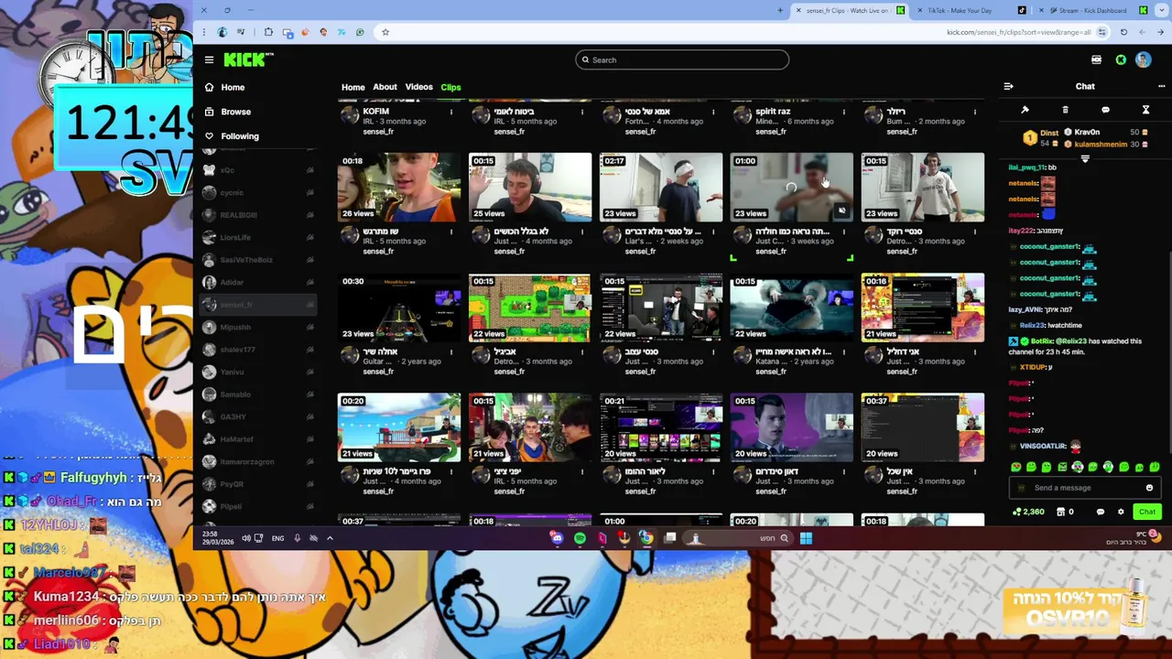Image resolution: width=1172 pixels, height=659 pixels.
Task: Switch to the channel Home tab
Action: point(353,87)
